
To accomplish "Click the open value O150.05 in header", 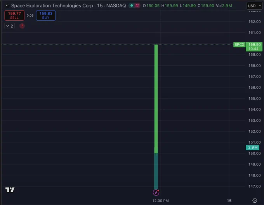I will (151, 6).
